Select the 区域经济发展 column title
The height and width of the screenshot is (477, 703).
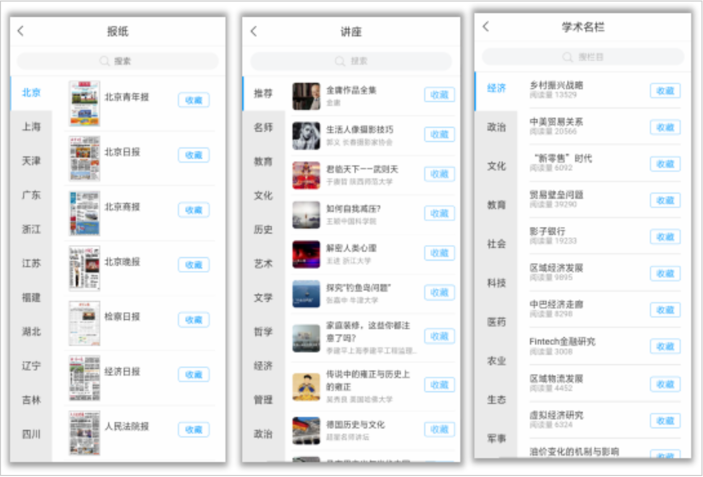557,268
